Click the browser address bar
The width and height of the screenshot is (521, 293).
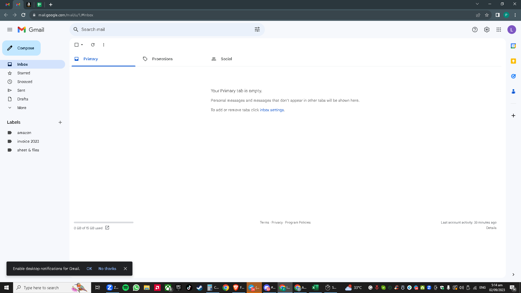(252, 15)
